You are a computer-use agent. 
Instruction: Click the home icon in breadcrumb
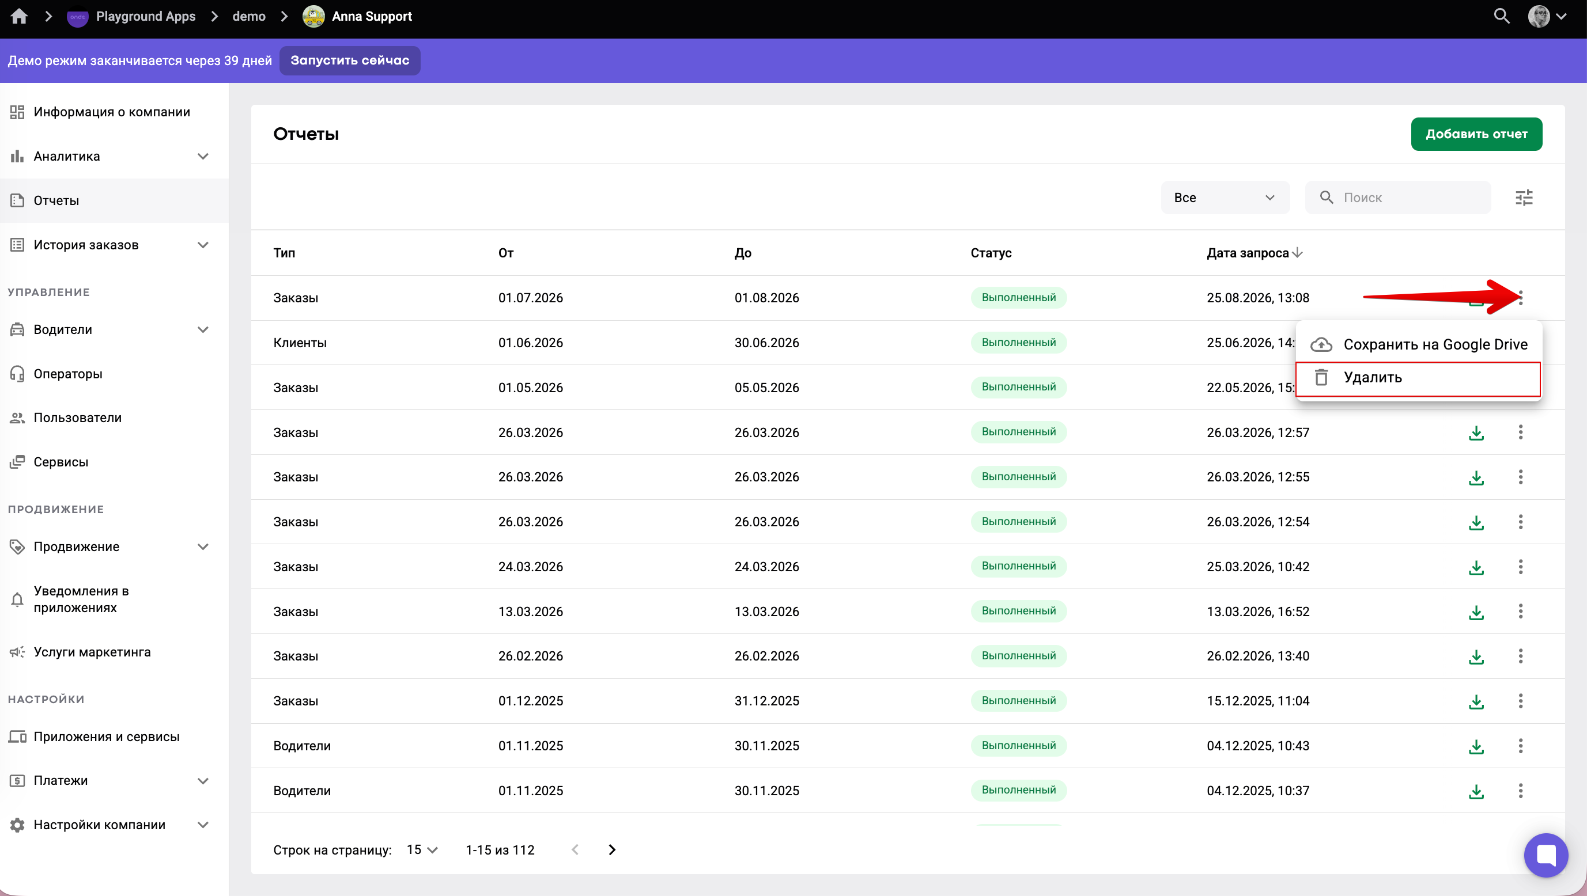tap(19, 17)
